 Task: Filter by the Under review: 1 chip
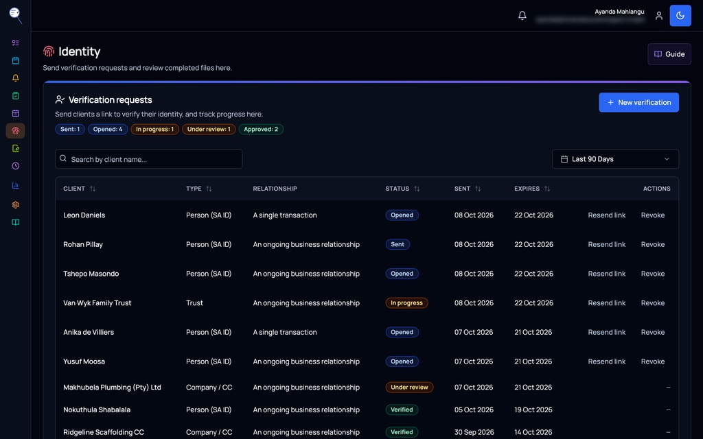(x=209, y=129)
